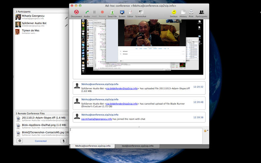The image size is (261, 163).
Task: Open the shared screenshot image in chat
Action: pos(142,47)
